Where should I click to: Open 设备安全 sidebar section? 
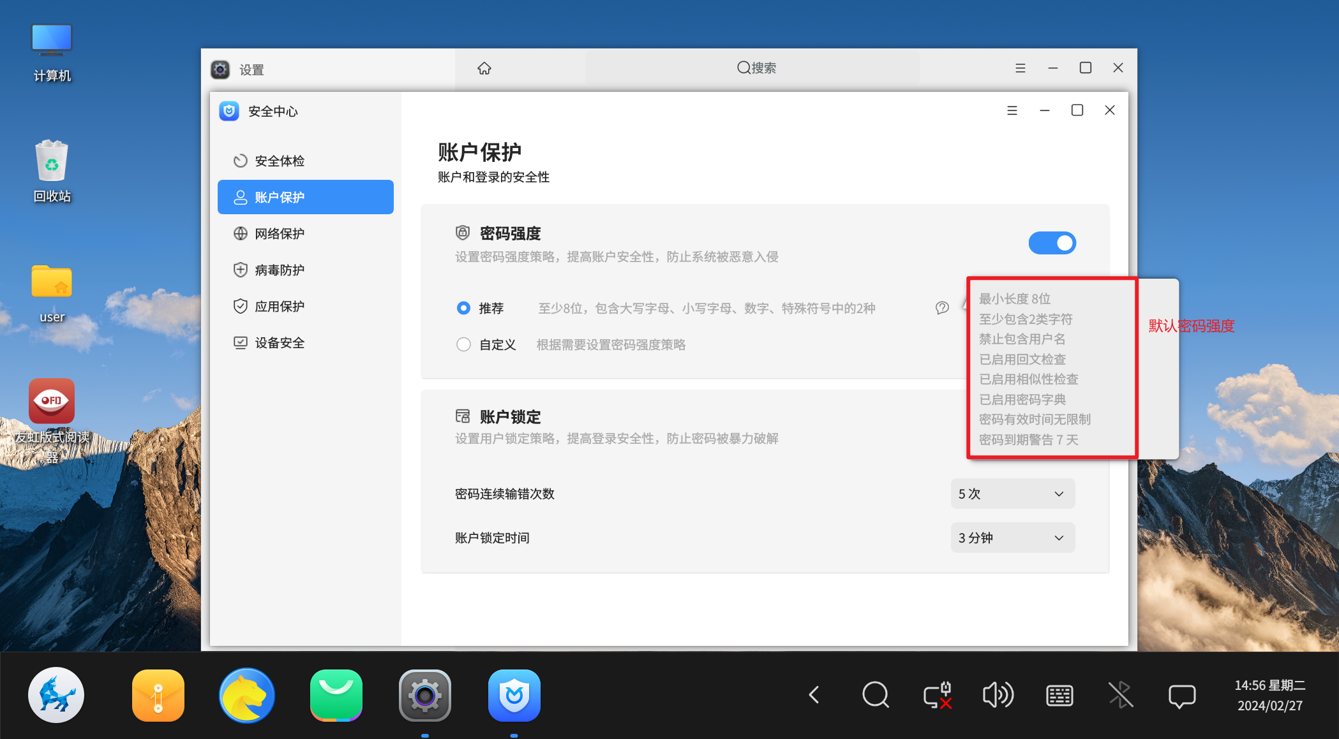[x=280, y=343]
